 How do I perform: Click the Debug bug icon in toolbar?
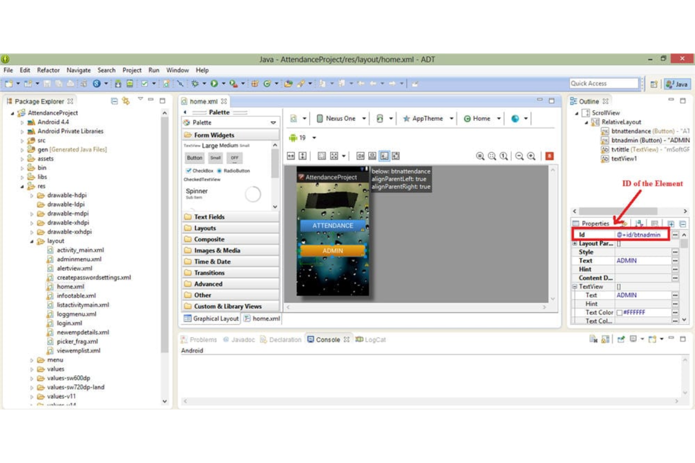pyautogui.click(x=195, y=83)
